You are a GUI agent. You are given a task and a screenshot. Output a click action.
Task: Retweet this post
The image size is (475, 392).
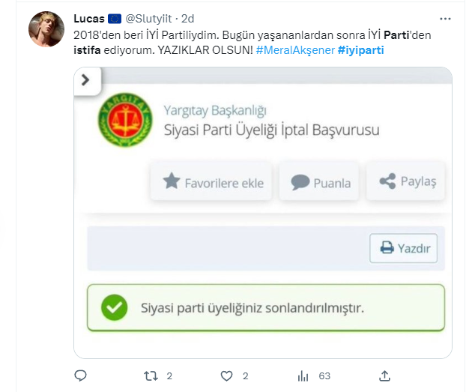pos(151,375)
